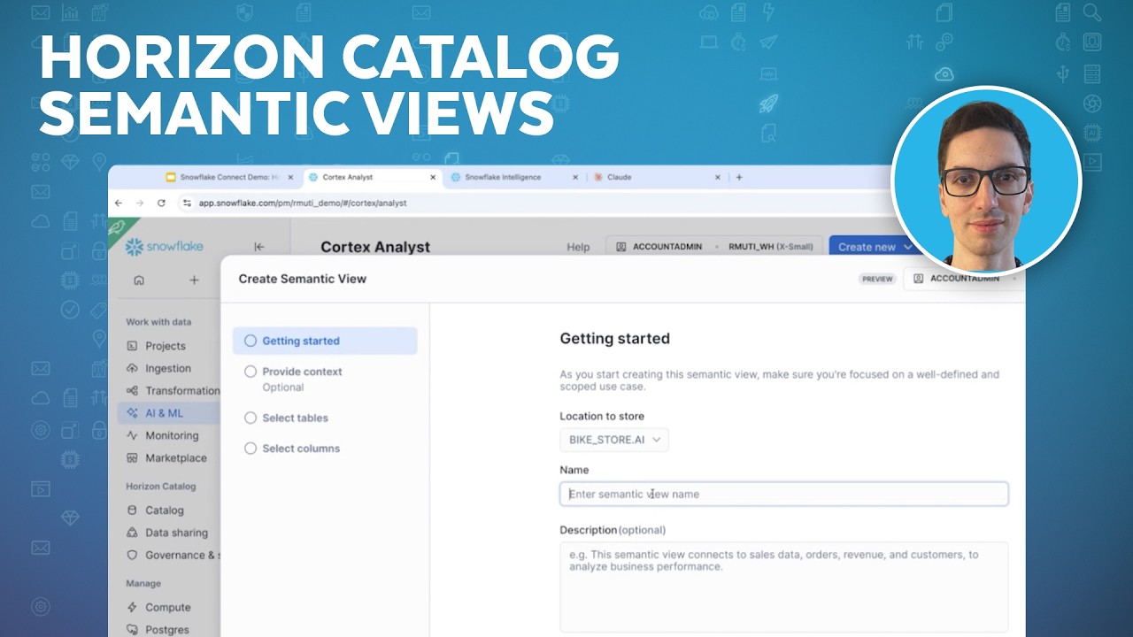Open Compute under Manage
1133x637 pixels.
168,607
